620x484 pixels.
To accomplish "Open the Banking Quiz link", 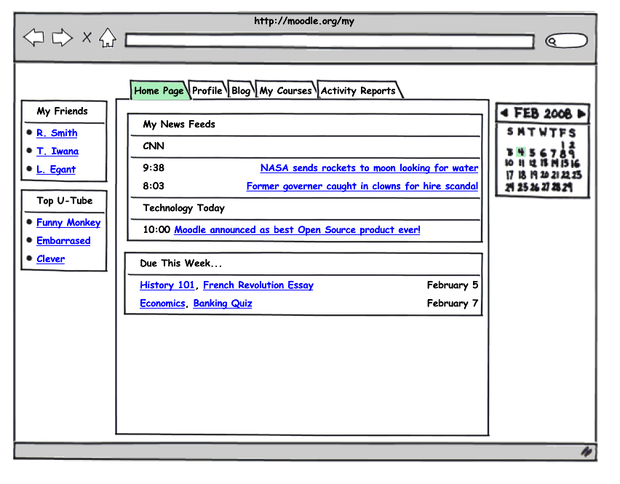I will (223, 304).
